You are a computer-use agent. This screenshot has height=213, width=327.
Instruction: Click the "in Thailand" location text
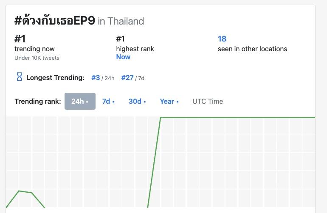(x=121, y=21)
